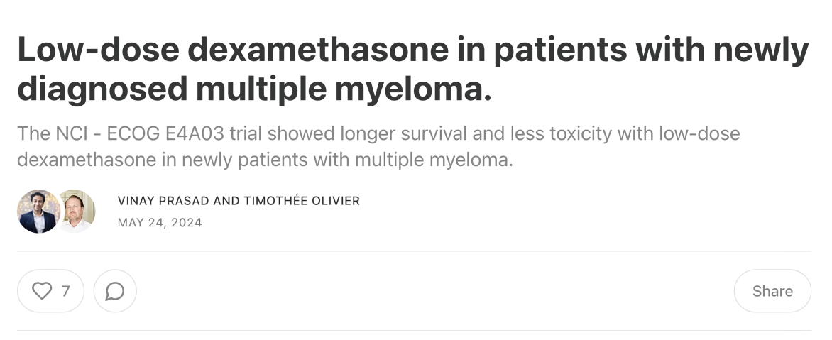Visit the Vinay Prasad author link
Screen dimensions: 832x340
coord(163,201)
